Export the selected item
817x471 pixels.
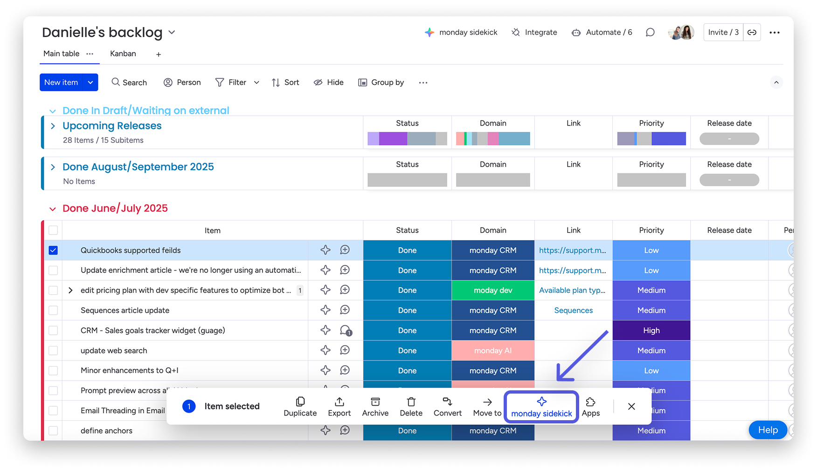point(339,407)
